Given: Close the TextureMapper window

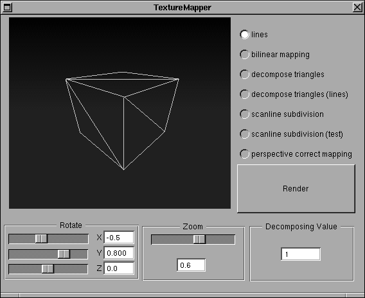Looking at the screenshot, I should pos(357,8).
